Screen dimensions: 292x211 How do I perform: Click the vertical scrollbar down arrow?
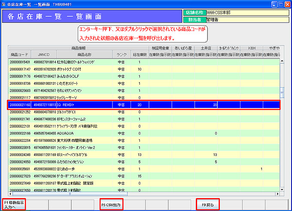click(282, 189)
